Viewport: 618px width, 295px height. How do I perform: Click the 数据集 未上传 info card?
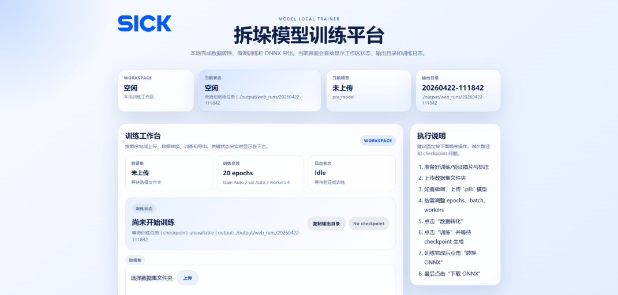168,173
